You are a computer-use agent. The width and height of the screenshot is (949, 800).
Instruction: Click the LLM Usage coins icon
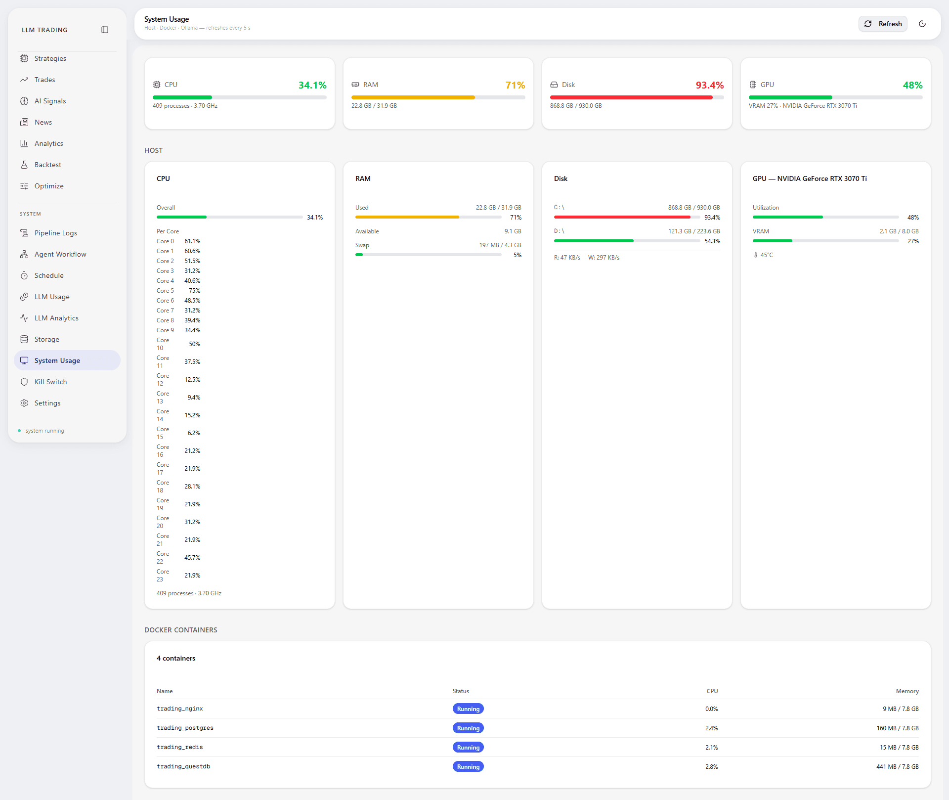[24, 297]
